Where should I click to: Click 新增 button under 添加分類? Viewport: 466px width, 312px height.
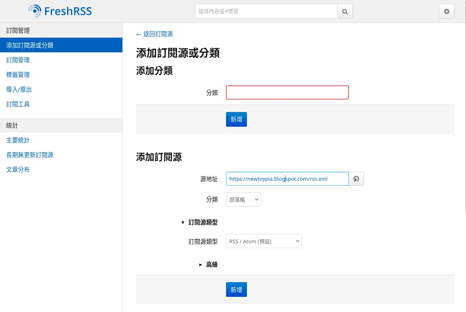pos(236,119)
